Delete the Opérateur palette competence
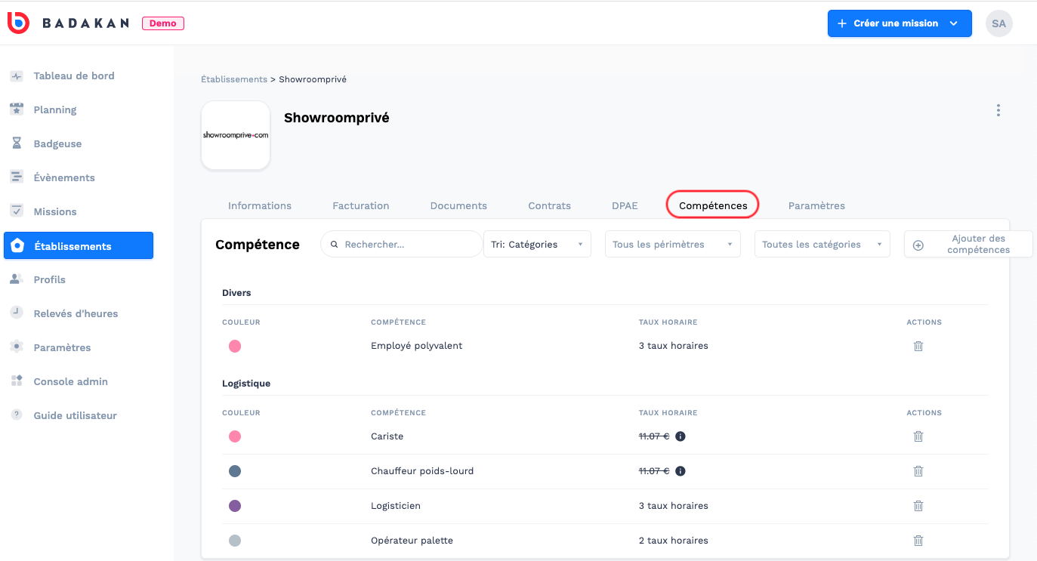 click(918, 541)
